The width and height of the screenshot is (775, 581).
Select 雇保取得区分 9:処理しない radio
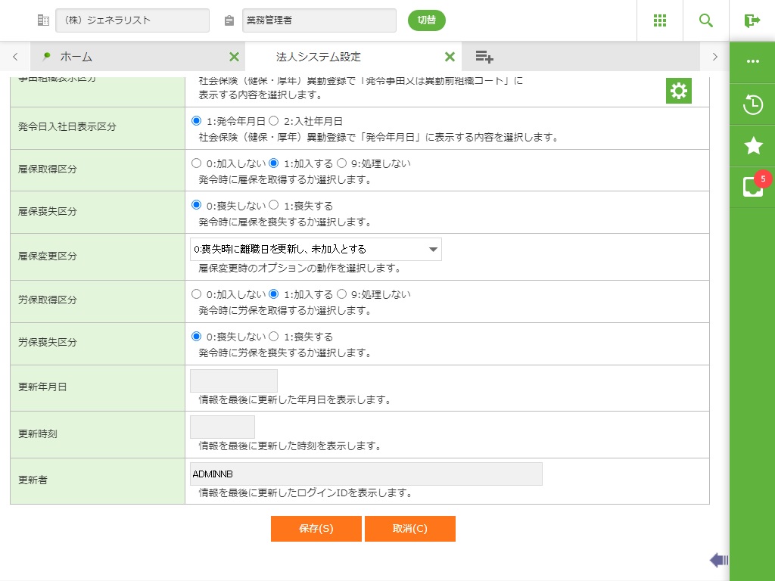click(341, 163)
